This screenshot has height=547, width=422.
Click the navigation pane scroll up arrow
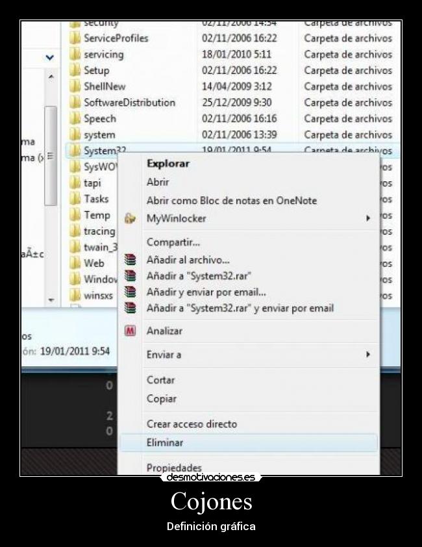click(x=51, y=76)
